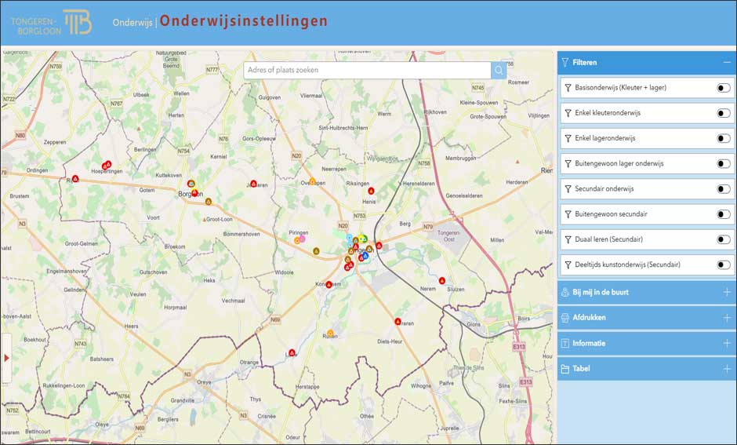Click the Onderwijs header link
The image size is (737, 445).
pos(133,22)
